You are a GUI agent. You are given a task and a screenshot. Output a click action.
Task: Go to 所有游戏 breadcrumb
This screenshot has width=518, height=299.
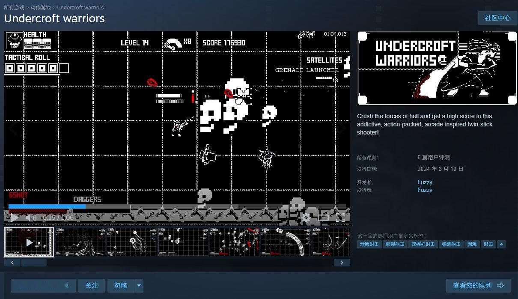click(x=14, y=8)
